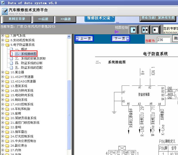This screenshot has height=155, width=178.
Task: Open 五、防盗系统的匹配 item
Action: [29, 68]
